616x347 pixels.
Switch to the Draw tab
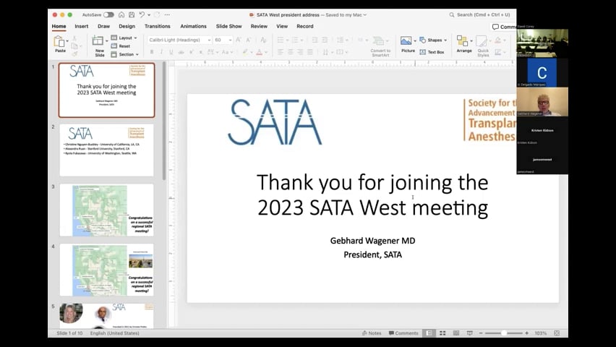(103, 26)
